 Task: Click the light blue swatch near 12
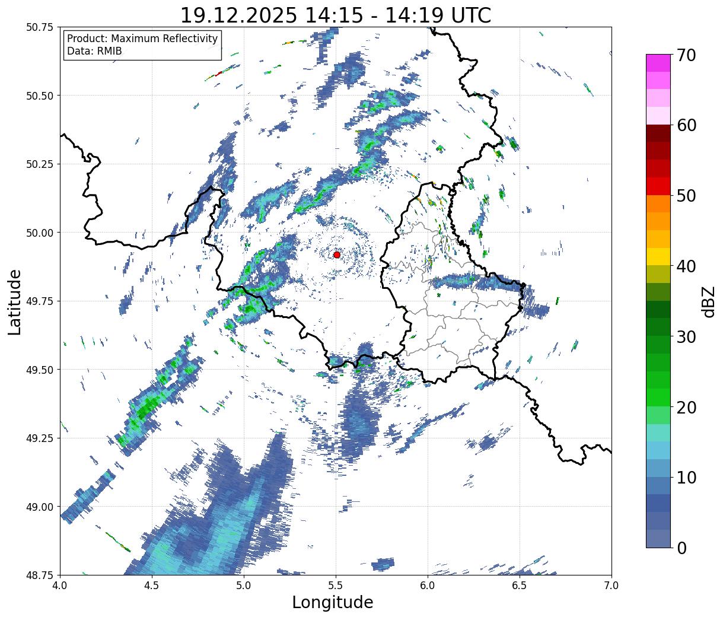click(x=658, y=450)
